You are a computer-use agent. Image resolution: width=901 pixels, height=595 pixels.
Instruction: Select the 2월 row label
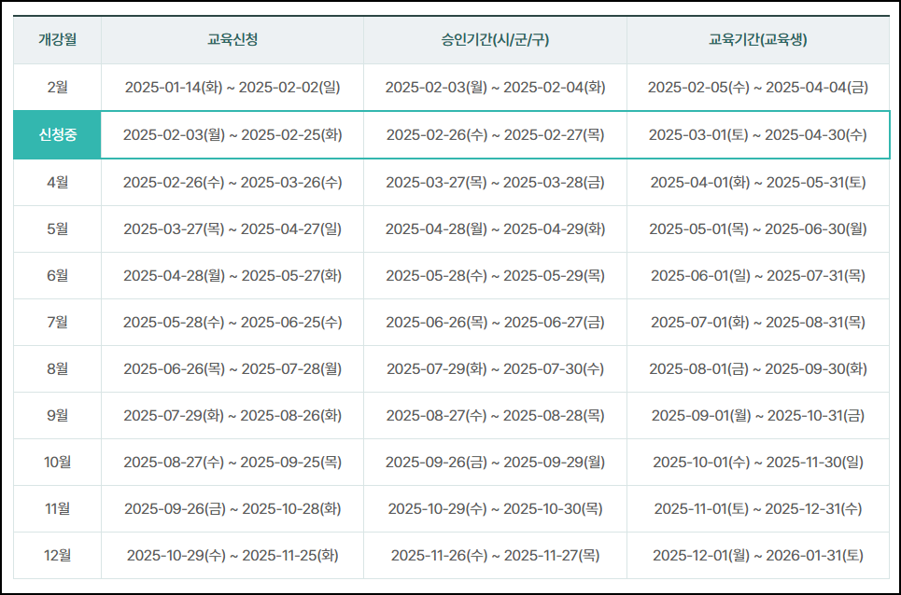[x=58, y=88]
